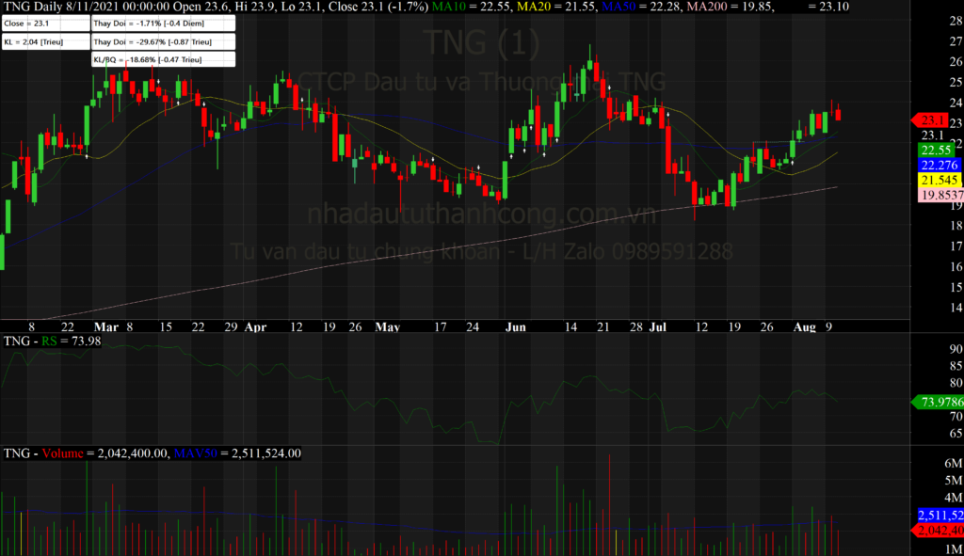Click the 'Close = 23.1' info box
Viewport: 964px width, 556px height.
click(45, 23)
